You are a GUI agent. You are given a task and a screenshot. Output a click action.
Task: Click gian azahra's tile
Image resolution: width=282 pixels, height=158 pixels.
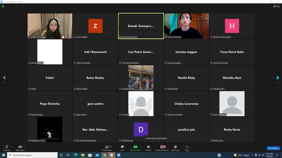[95, 104]
